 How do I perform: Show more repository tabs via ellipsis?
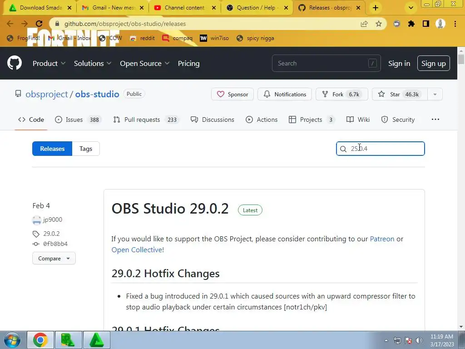coord(435,120)
